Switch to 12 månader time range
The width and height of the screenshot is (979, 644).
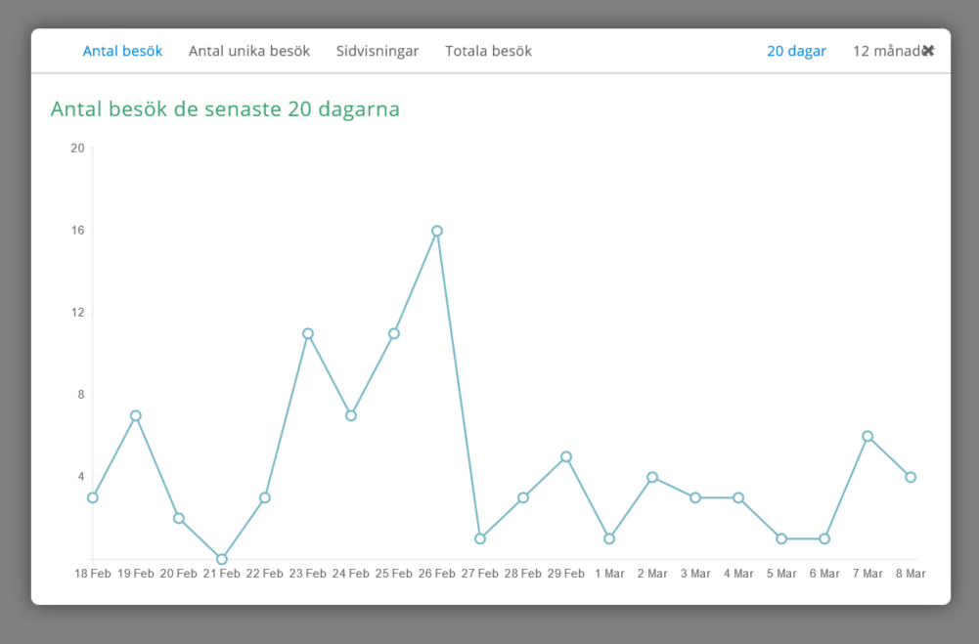885,51
